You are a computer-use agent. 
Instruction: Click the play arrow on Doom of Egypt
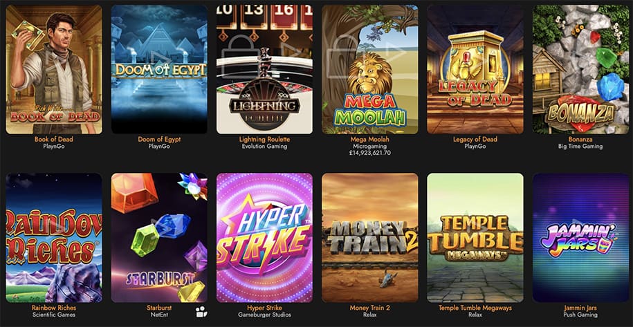[x=159, y=57]
